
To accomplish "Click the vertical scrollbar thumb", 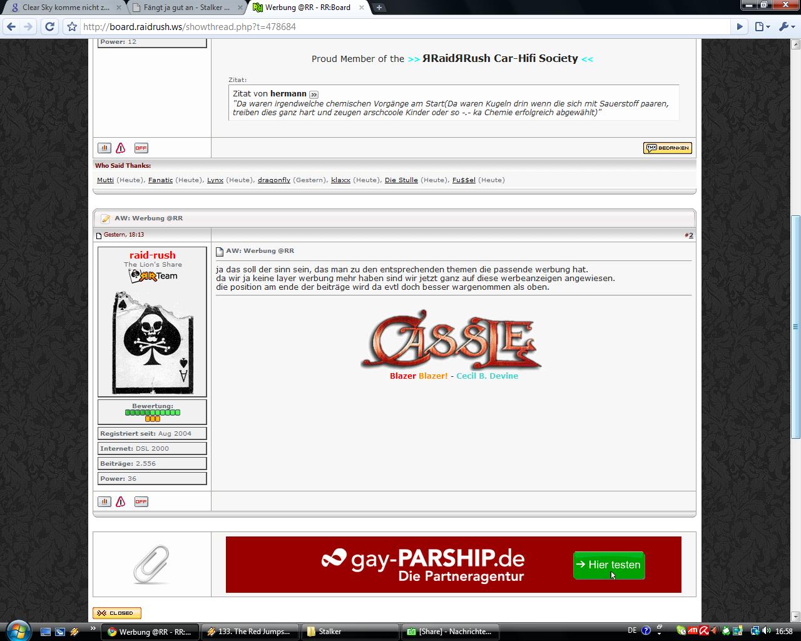I will 796,327.
